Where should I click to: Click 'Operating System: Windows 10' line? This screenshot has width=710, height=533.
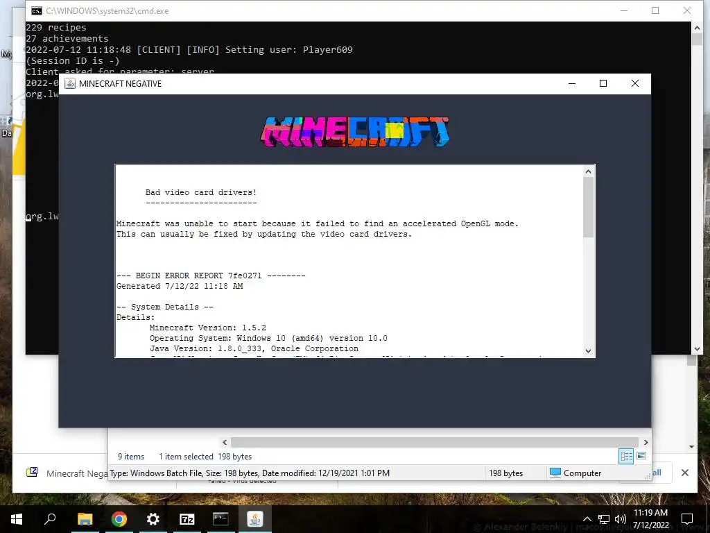coord(268,338)
